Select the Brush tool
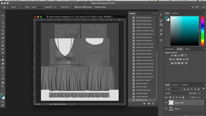 click(3, 42)
